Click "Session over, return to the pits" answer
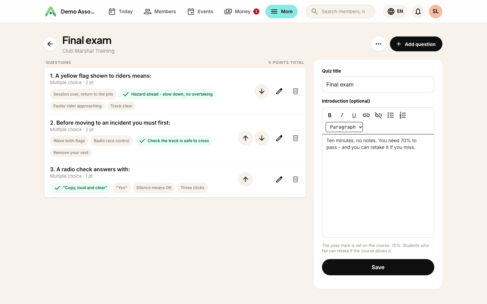The width and height of the screenshot is (487, 304). coord(83,94)
